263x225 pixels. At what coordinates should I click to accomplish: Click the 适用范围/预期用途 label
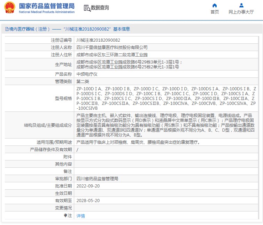click(x=54, y=142)
